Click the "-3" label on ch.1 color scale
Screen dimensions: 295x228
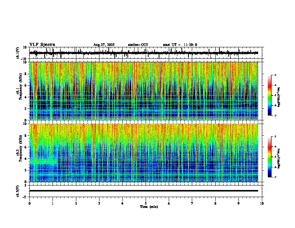(275, 75)
